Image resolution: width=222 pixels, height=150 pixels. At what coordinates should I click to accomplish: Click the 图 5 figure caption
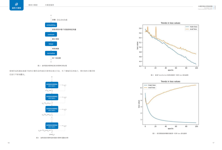(169, 133)
